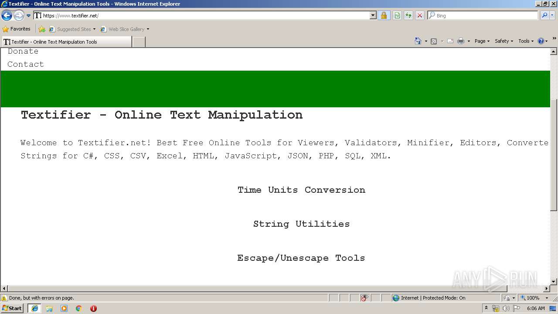This screenshot has height=314, width=558.
Task: Click the Contact link
Action: click(26, 64)
